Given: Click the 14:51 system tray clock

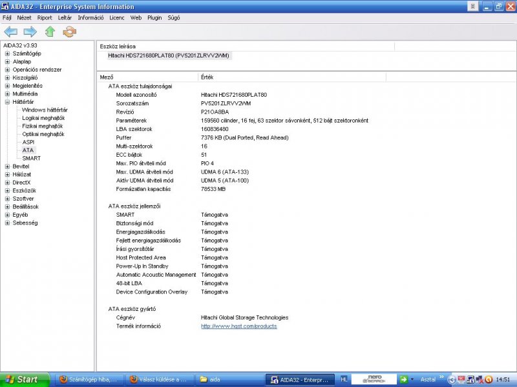Looking at the screenshot, I should 503,379.
